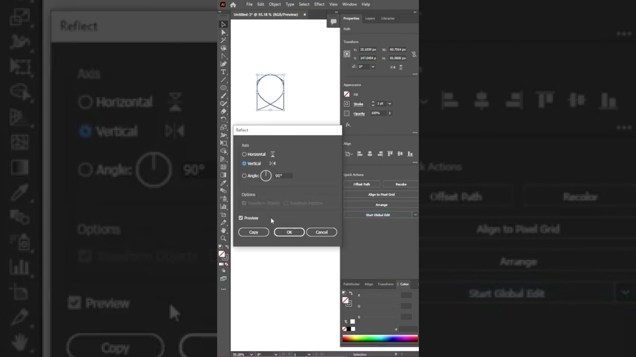The height and width of the screenshot is (357, 636).
Task: Click Cancel in the Reflect dialog
Action: tap(321, 232)
